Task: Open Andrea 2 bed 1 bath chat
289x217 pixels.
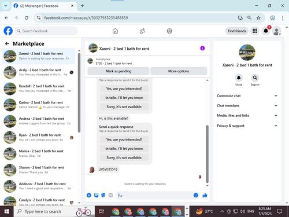Action: (39, 121)
